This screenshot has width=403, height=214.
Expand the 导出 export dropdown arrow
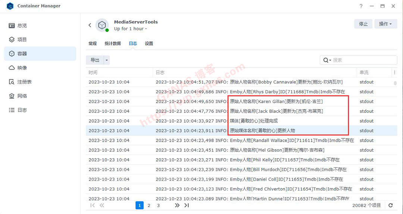(x=107, y=60)
